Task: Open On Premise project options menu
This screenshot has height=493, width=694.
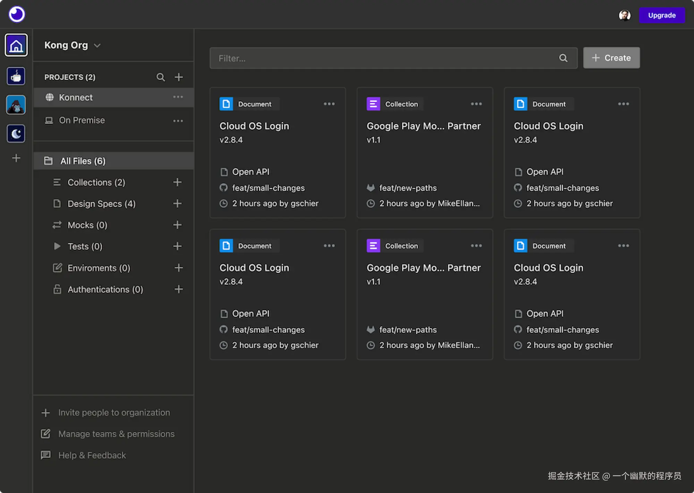Action: point(178,121)
